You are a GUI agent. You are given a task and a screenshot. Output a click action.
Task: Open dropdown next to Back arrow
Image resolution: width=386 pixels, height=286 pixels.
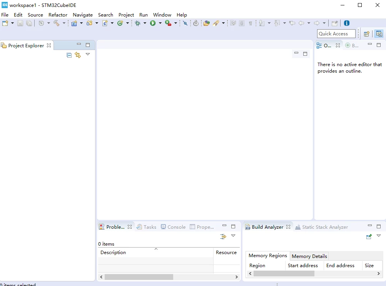pyautogui.click(x=309, y=23)
